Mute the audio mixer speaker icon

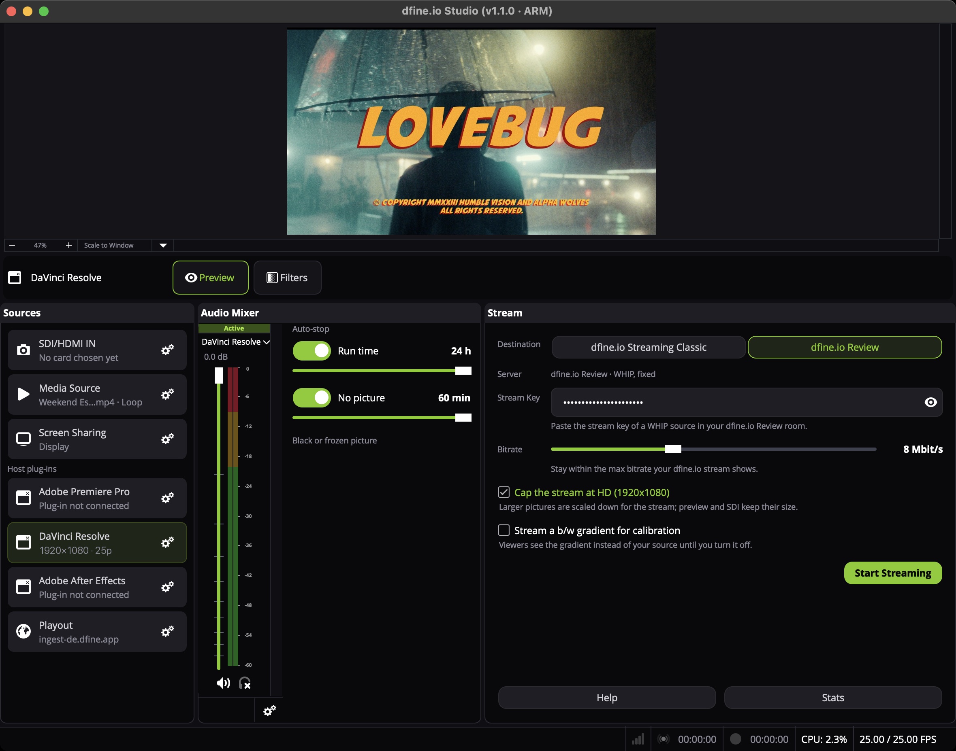click(223, 683)
